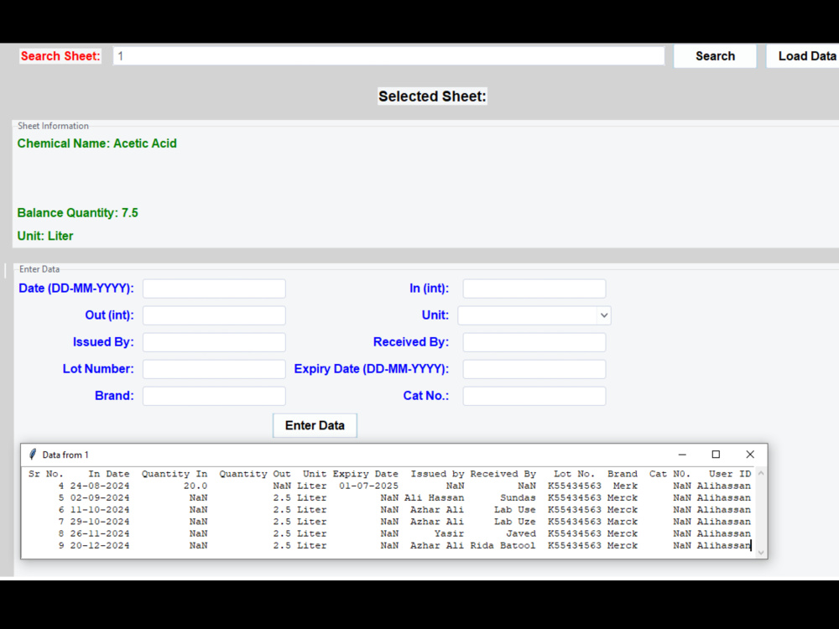Click the In (int) input field

pos(534,289)
